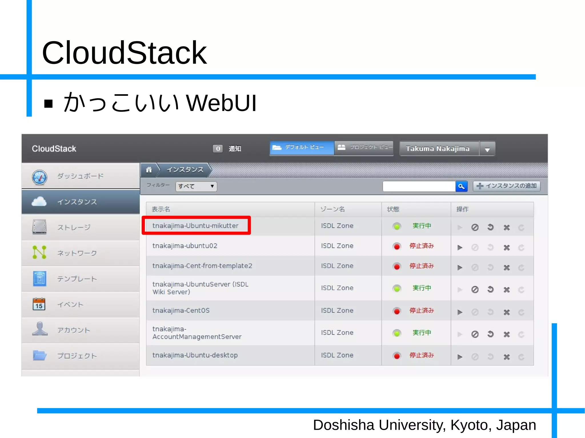Expand the user menu dropdown arrow

click(x=487, y=149)
